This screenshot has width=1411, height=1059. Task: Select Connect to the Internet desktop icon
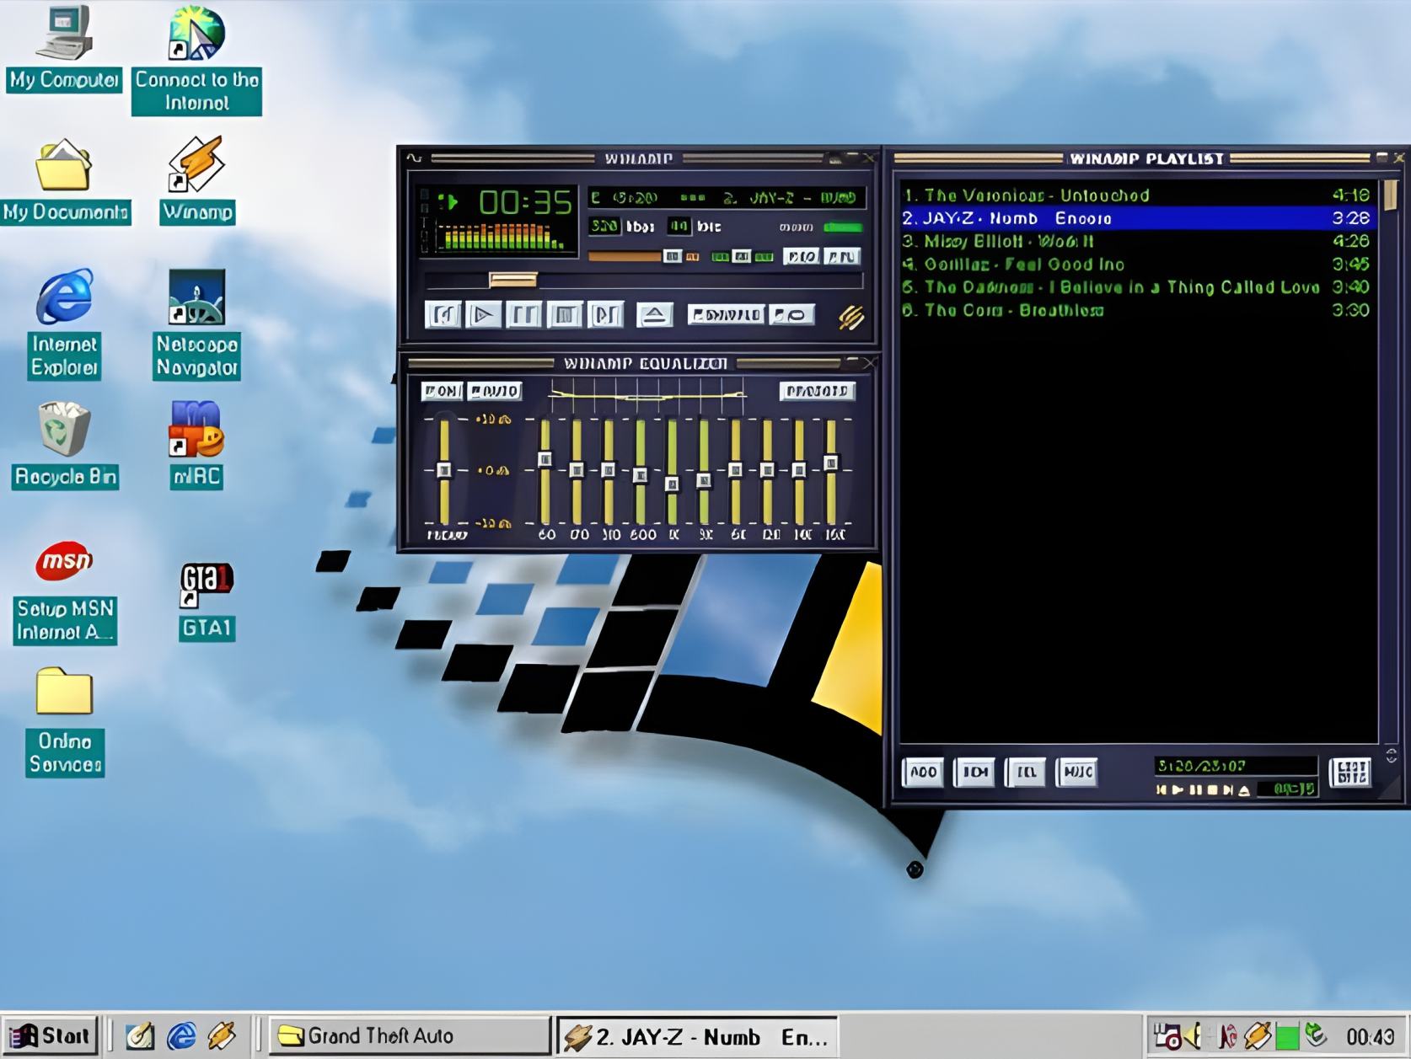tap(196, 59)
